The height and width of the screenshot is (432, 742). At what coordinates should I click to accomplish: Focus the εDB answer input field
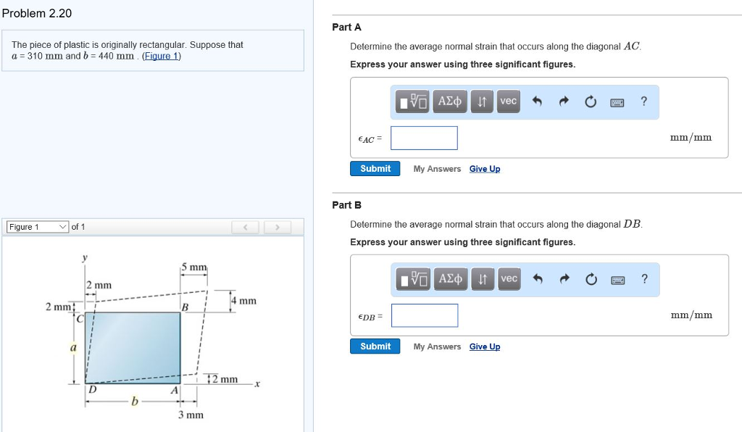pos(425,315)
